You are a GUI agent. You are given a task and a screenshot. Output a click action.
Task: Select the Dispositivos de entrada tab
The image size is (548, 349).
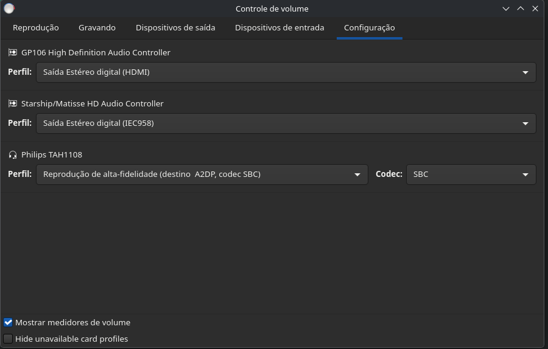click(279, 28)
